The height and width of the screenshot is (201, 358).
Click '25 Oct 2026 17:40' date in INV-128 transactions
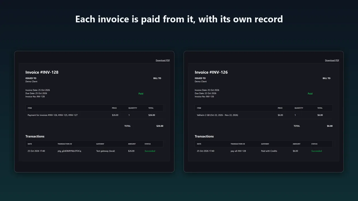pyautogui.click(x=36, y=151)
